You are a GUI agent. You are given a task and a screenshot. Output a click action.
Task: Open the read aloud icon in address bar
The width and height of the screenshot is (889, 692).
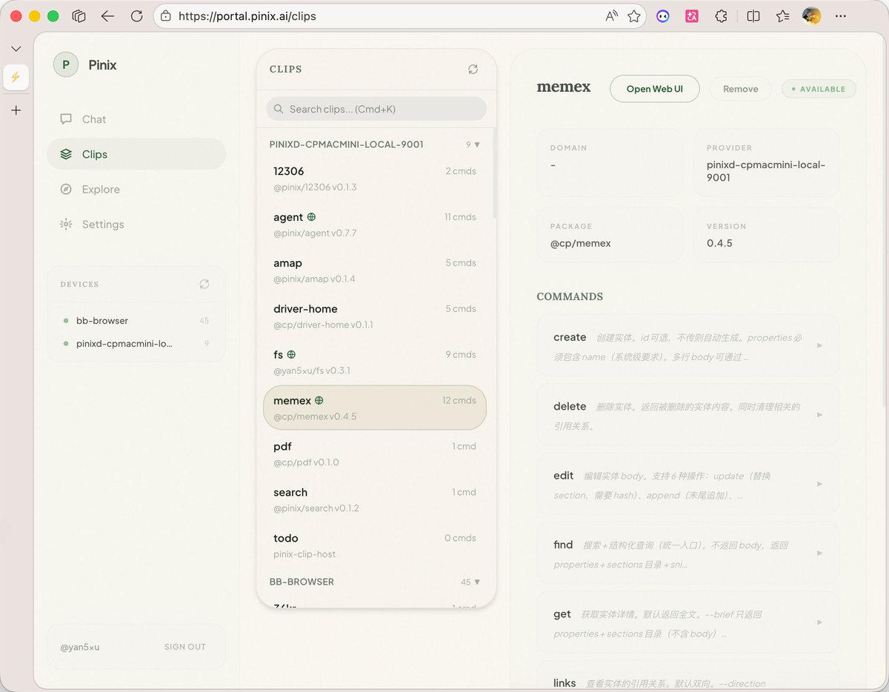[x=611, y=16]
